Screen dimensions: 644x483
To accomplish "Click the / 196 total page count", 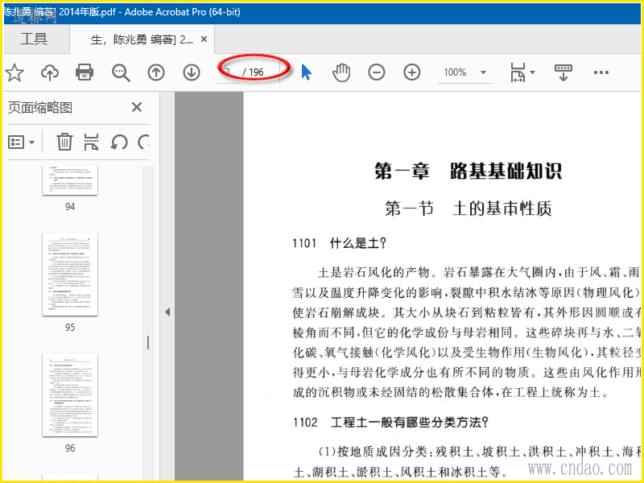I will coord(253,72).
